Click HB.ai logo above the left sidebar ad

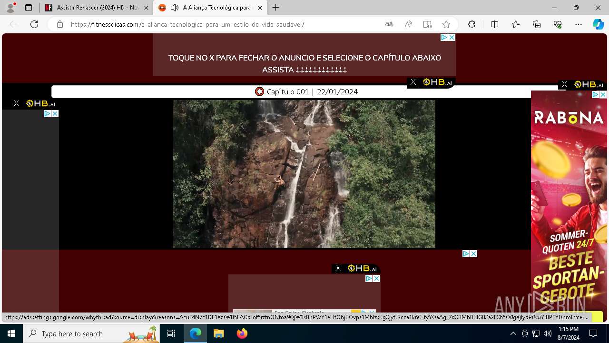tap(40, 103)
